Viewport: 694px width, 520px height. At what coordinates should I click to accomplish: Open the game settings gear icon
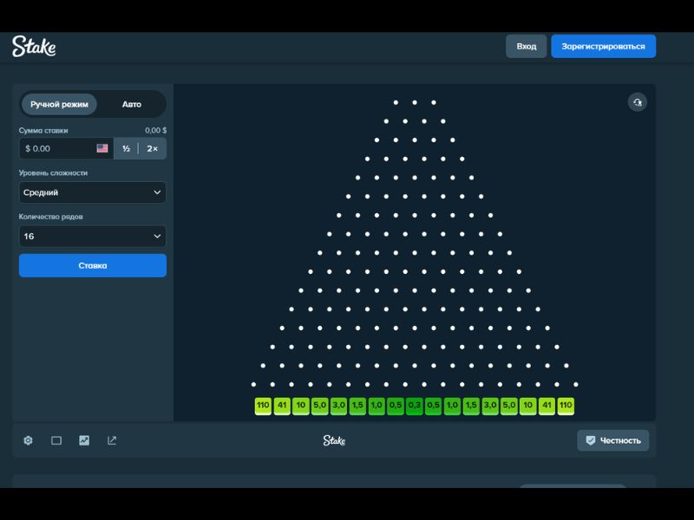[x=28, y=440]
